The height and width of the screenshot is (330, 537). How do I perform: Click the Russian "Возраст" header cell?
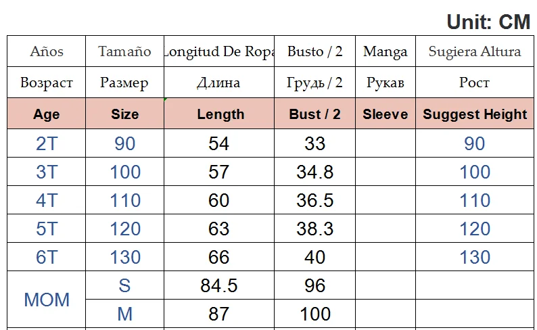pyautogui.click(x=46, y=83)
